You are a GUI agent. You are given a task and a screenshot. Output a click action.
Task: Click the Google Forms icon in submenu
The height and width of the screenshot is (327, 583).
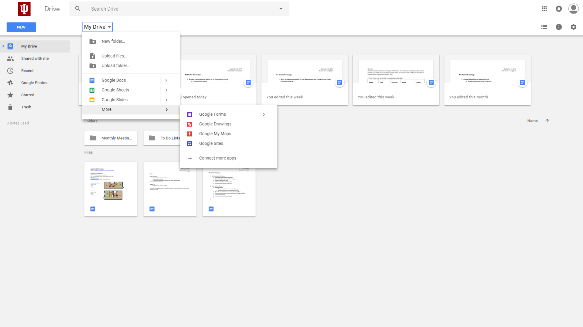(189, 114)
